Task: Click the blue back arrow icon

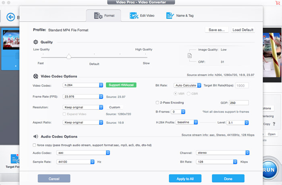Action: click(x=11, y=17)
